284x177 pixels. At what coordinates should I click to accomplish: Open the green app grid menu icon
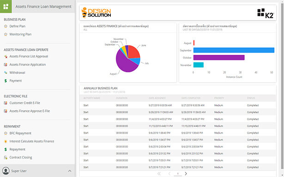click(6, 6)
